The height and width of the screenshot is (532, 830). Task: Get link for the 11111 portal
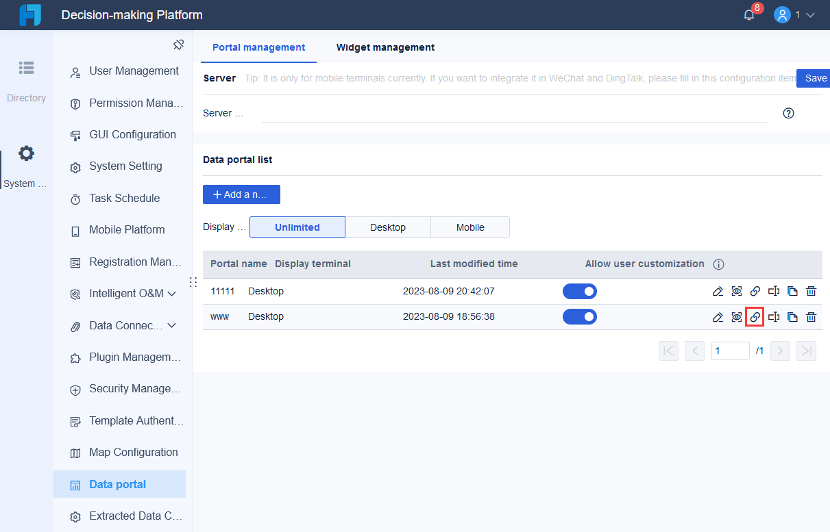click(755, 292)
